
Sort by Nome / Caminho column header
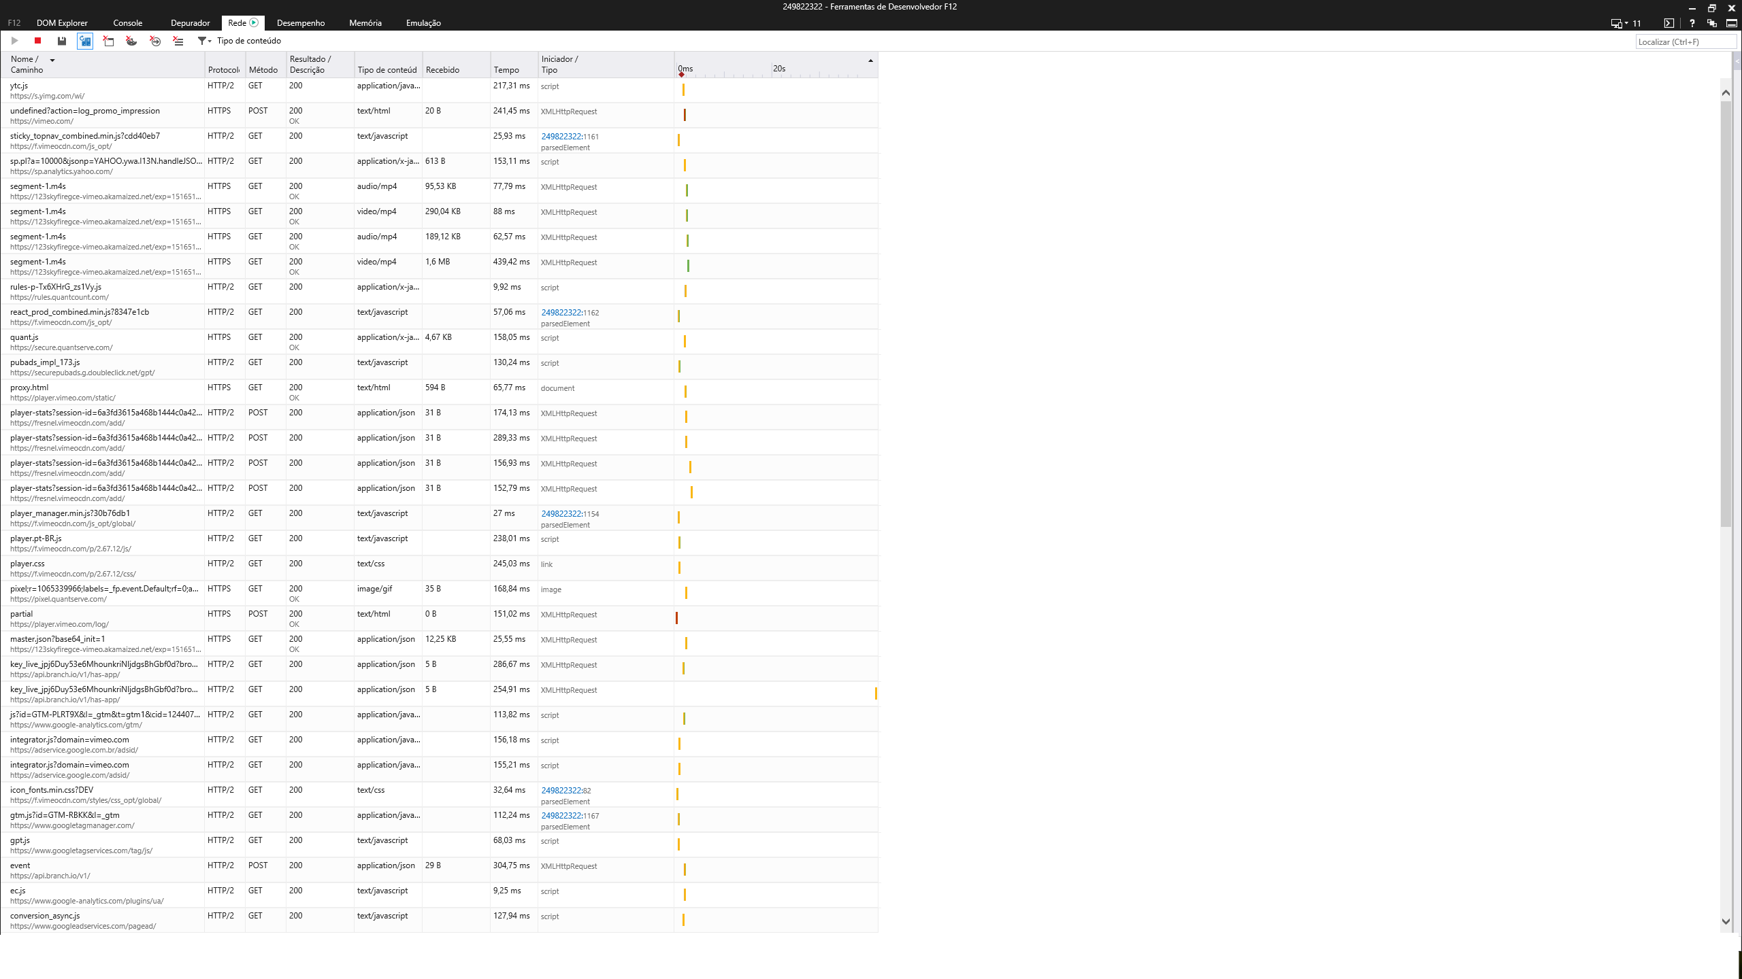coord(102,65)
